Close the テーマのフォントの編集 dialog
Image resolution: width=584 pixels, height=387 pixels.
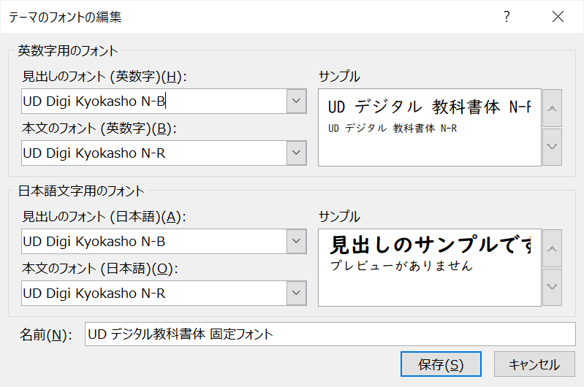click(558, 16)
